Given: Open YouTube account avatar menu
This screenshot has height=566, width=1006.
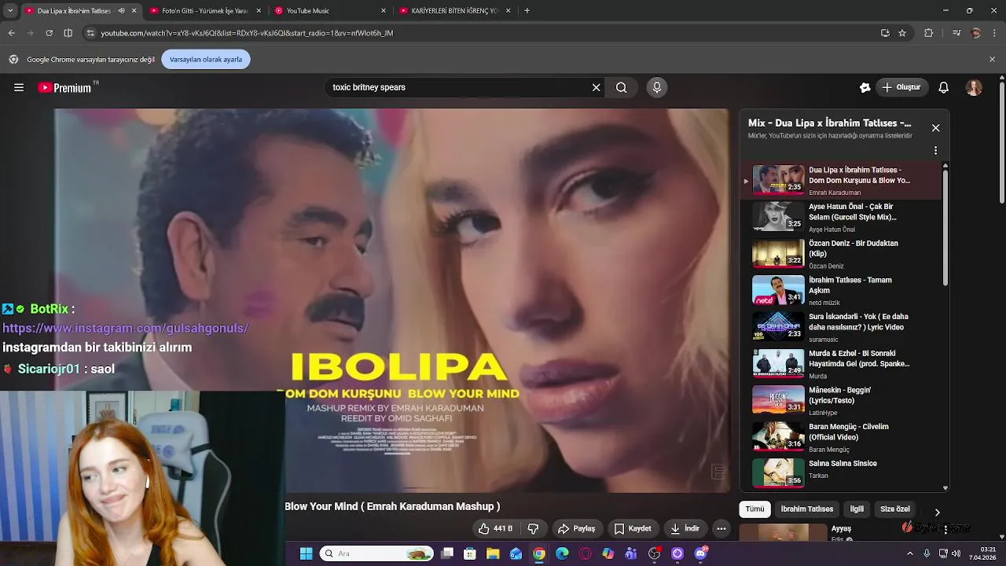Looking at the screenshot, I should pos(974,88).
